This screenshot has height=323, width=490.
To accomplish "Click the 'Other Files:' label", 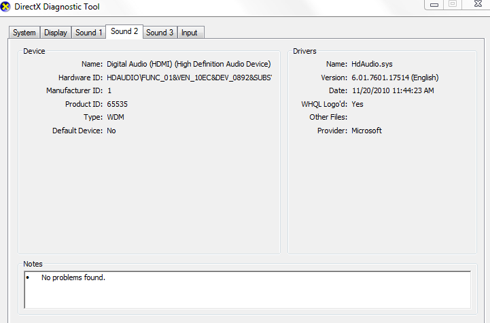I will pos(328,117).
